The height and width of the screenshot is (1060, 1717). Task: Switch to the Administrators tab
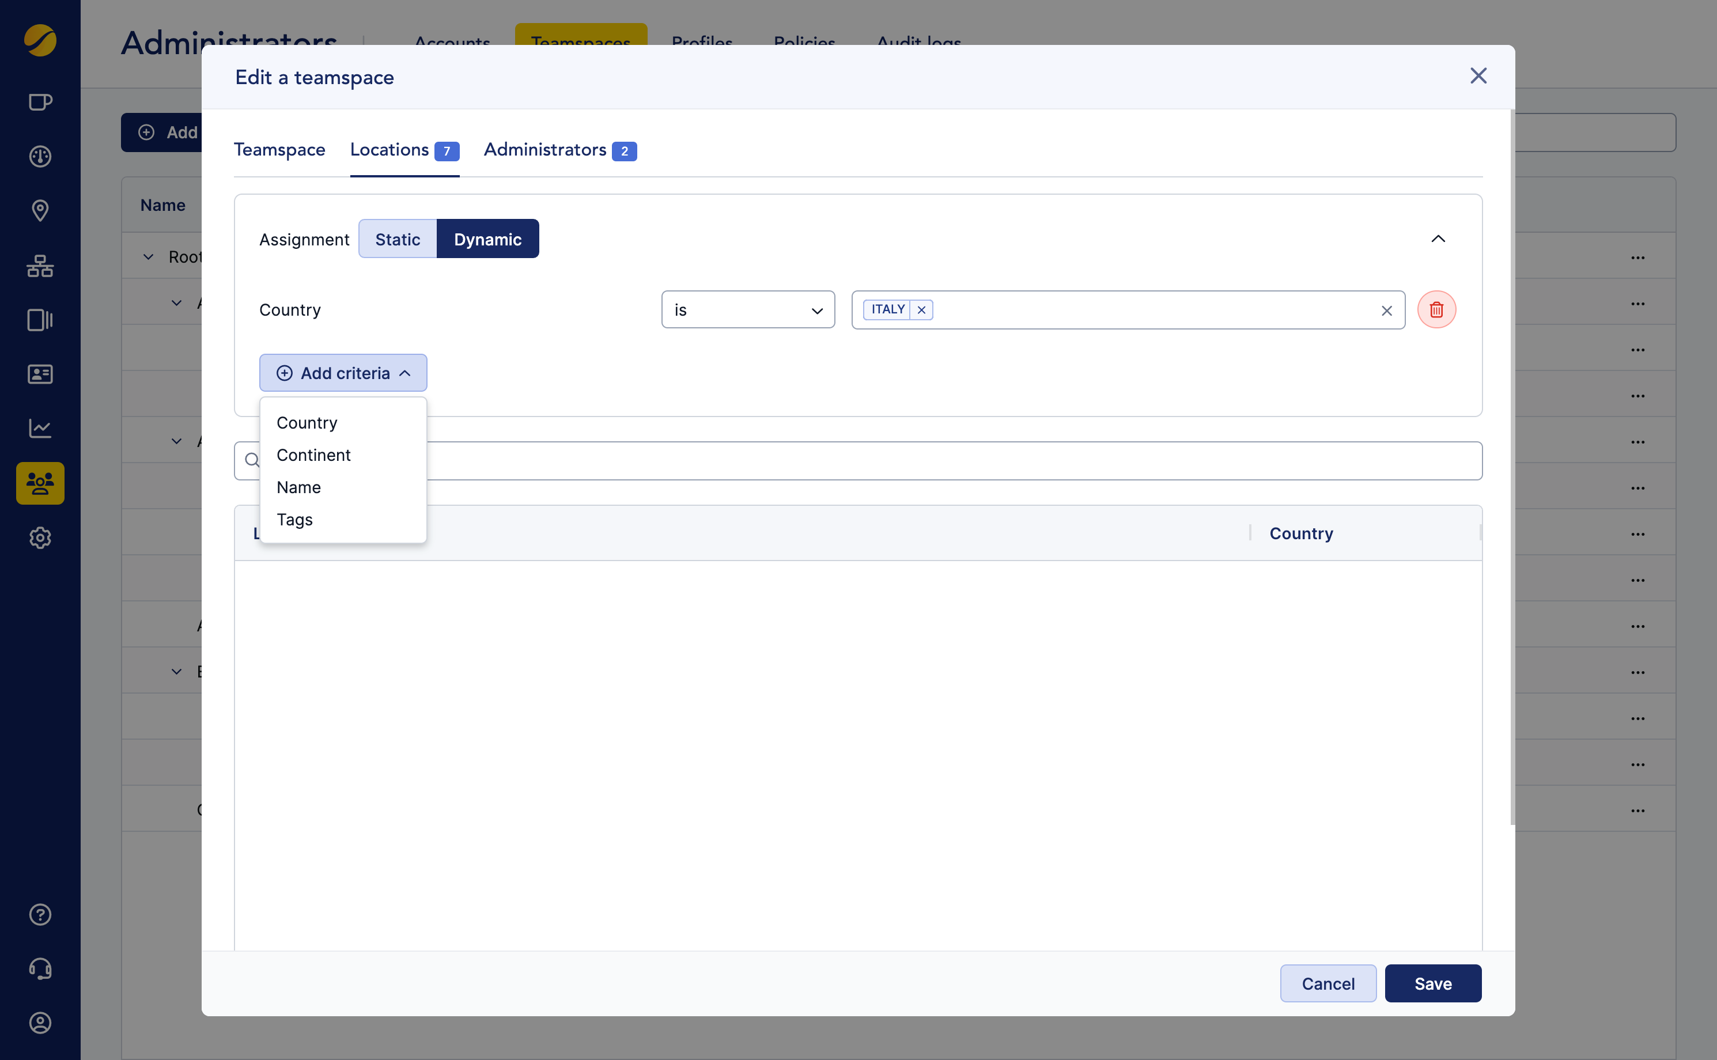(546, 149)
